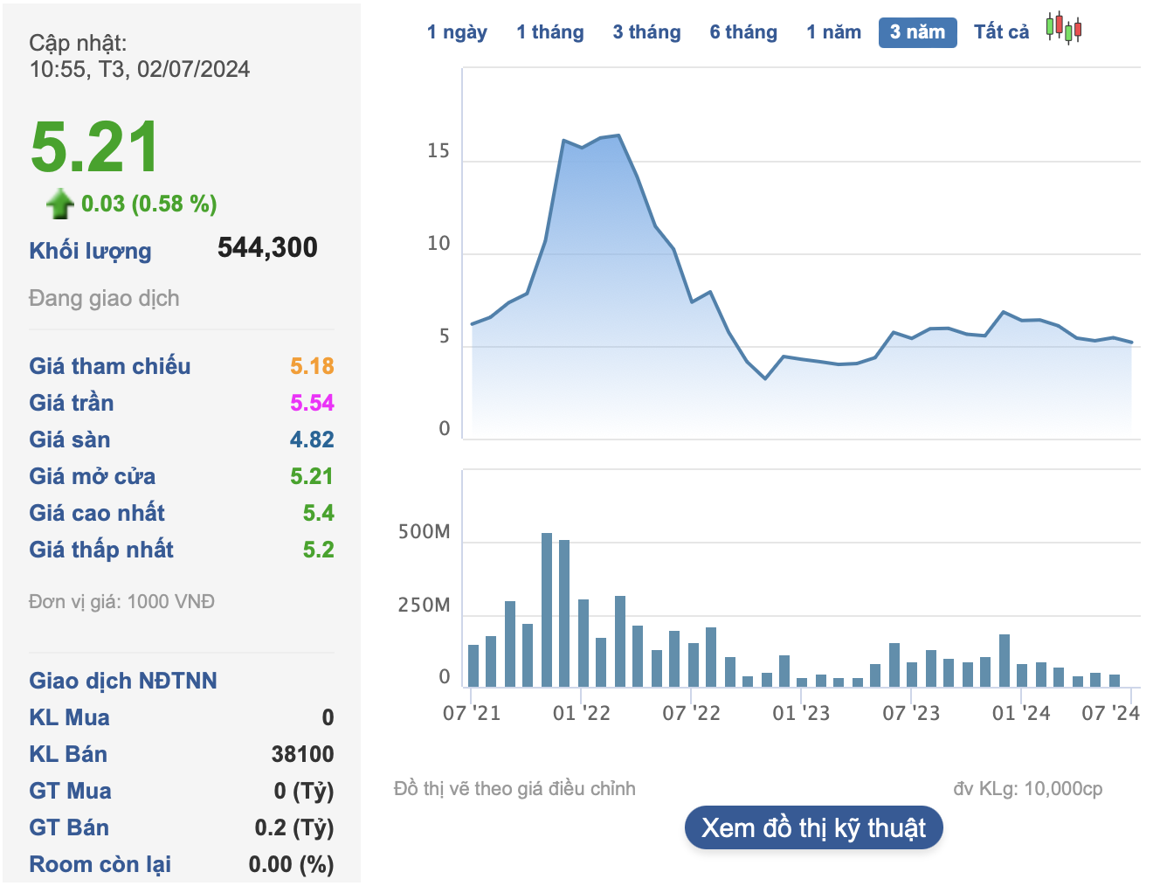1153x886 pixels.
Task: Click the green up-arrow price change icon
Action: pyautogui.click(x=59, y=204)
